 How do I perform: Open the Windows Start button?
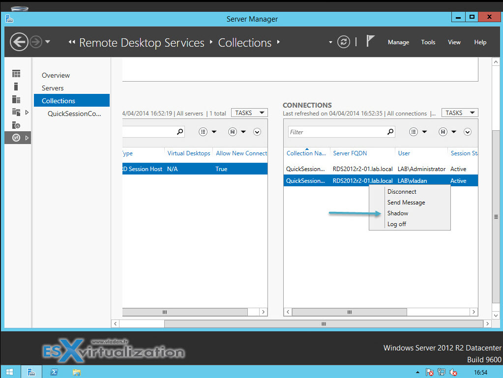click(x=10, y=372)
